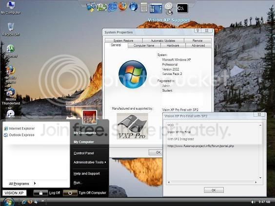Switch to Computer Name tab

point(144,46)
